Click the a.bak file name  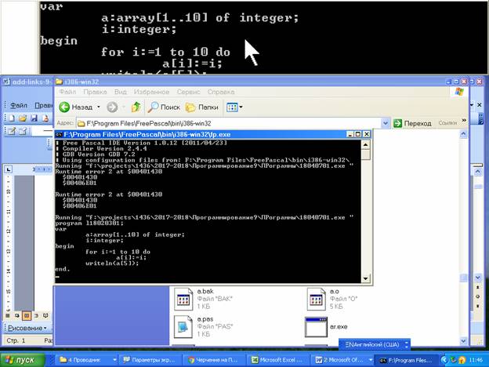click(x=205, y=291)
